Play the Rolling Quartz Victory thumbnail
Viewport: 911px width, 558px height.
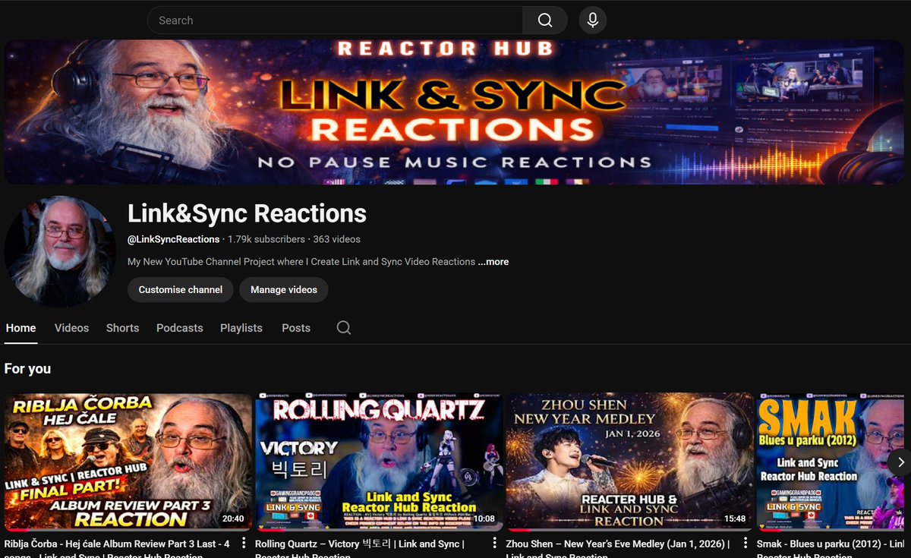[379, 462]
